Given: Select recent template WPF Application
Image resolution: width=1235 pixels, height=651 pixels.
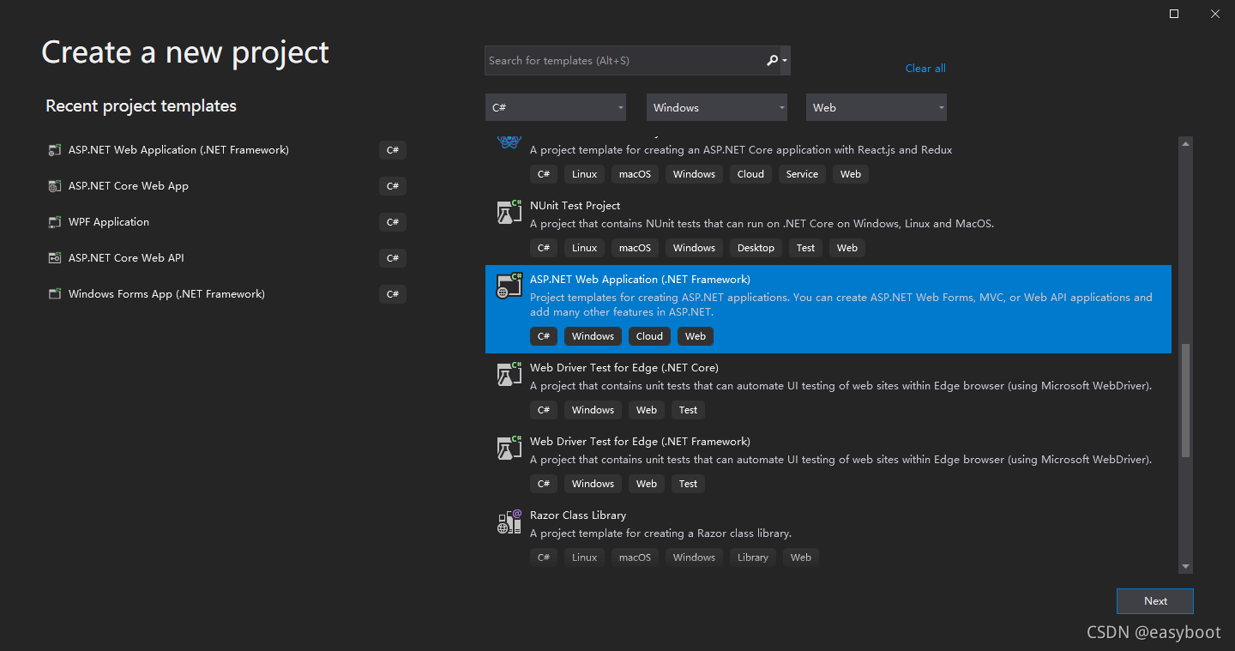Looking at the screenshot, I should pyautogui.click(x=109, y=222).
